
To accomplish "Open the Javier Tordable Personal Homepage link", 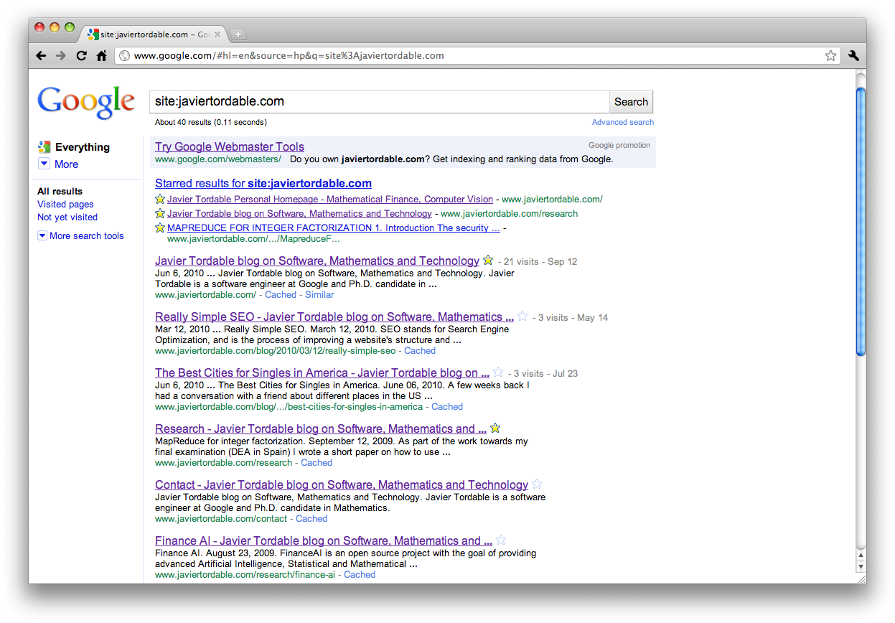I will pos(330,200).
